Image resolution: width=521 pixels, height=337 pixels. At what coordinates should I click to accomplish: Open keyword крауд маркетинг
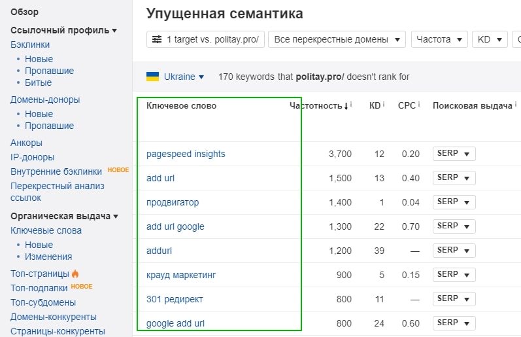pyautogui.click(x=181, y=275)
